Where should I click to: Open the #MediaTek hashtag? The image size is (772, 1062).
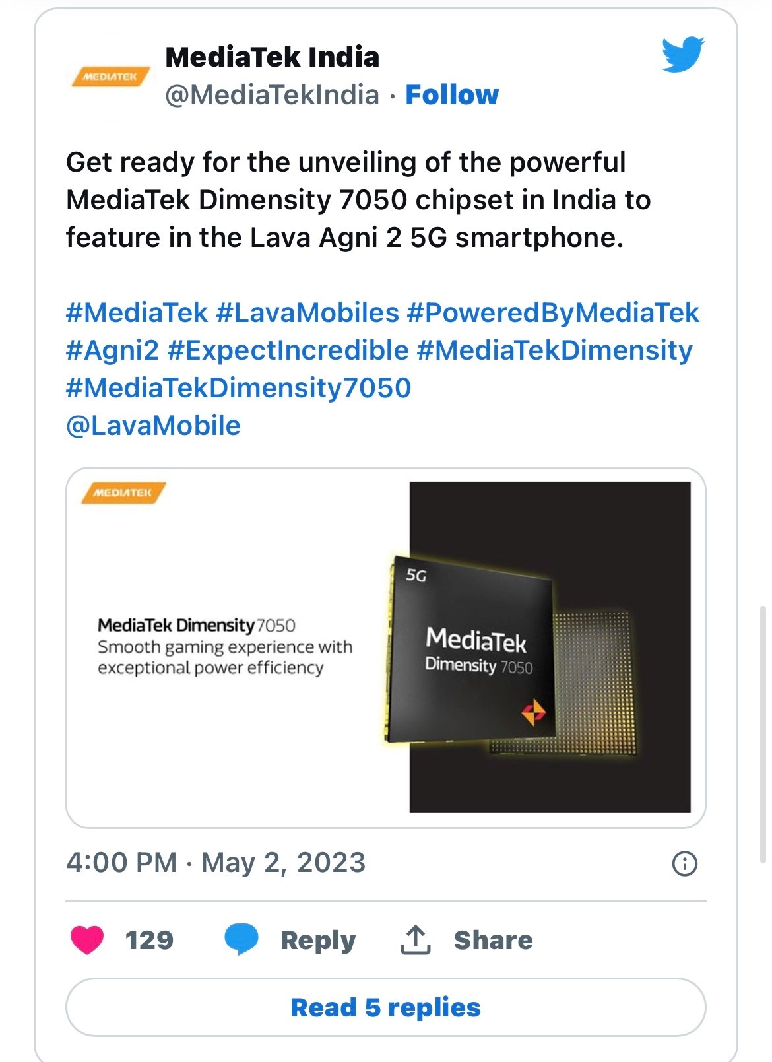click(137, 312)
